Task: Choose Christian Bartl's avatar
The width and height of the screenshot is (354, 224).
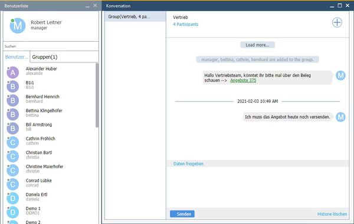Action: (x=12, y=156)
